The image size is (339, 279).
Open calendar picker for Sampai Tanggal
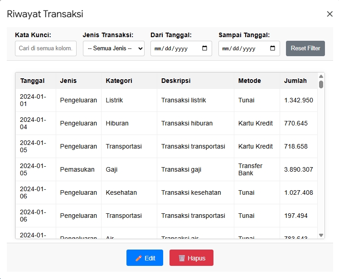point(273,48)
